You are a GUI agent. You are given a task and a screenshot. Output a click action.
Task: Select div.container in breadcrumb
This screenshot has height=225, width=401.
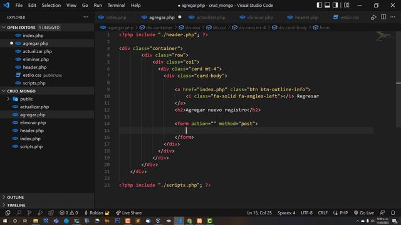pyautogui.click(x=156, y=27)
